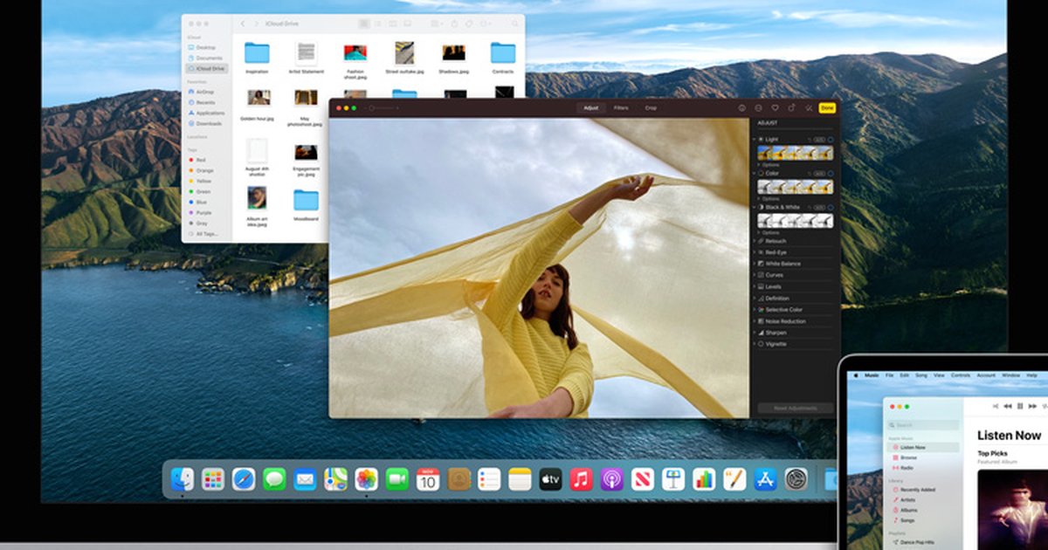
Task: Click the yellow Done button
Action: pyautogui.click(x=826, y=108)
